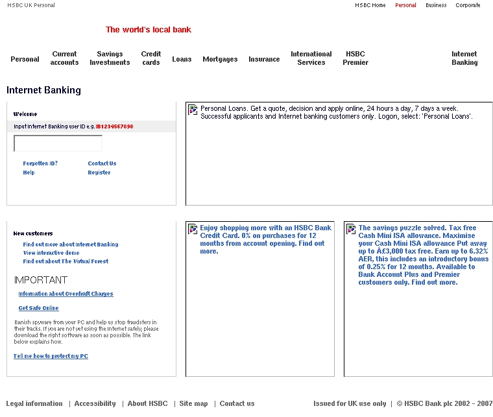This screenshot has width=493, height=417.
Task: Select Personal in top site switcher
Action: (x=405, y=5)
